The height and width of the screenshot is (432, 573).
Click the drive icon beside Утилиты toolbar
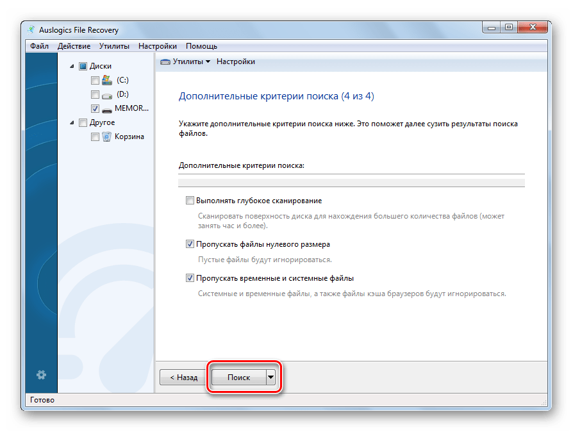click(x=165, y=62)
